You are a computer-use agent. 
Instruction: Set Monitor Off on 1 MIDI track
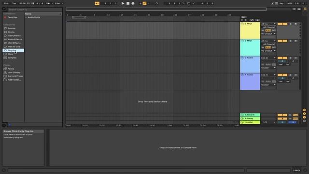point(274,30)
